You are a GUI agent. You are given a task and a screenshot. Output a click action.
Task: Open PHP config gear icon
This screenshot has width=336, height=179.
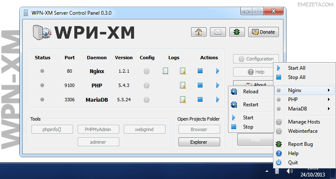pyautogui.click(x=147, y=85)
